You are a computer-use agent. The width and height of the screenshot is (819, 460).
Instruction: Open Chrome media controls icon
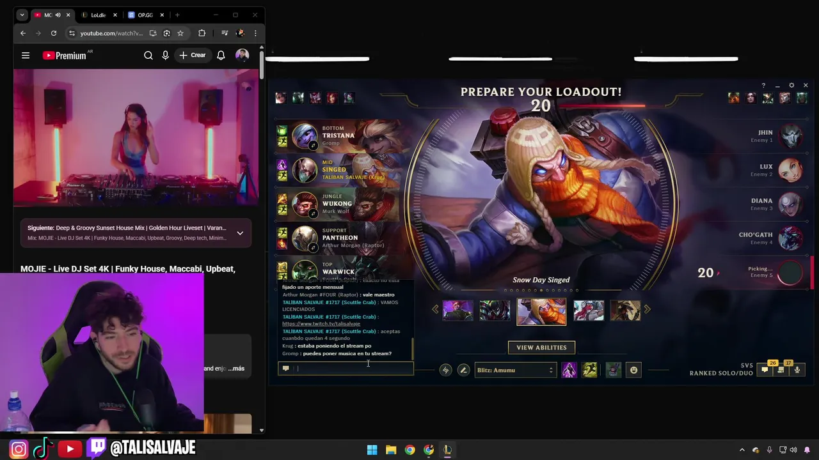[225, 33]
